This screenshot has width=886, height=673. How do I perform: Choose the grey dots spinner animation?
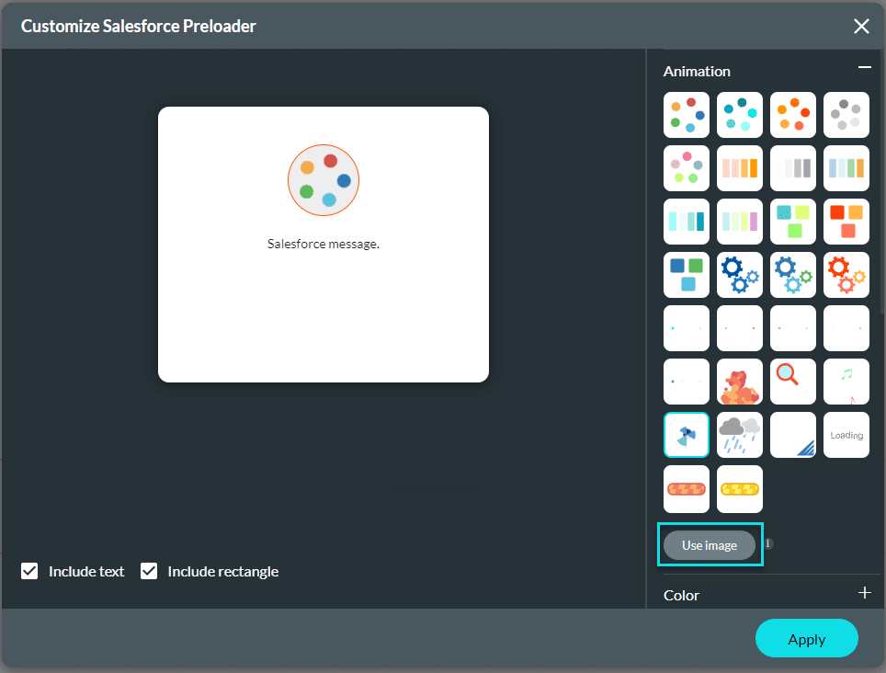[x=846, y=115]
